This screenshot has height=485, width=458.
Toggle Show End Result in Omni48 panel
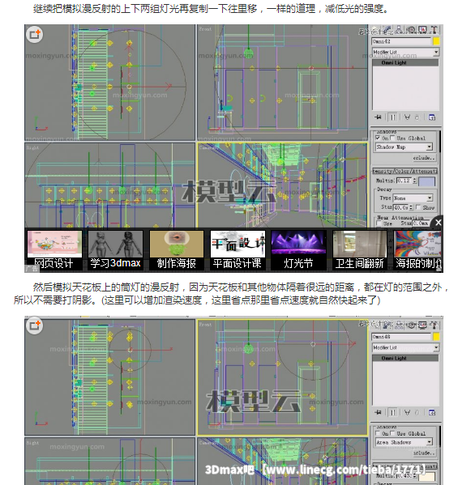point(392,412)
